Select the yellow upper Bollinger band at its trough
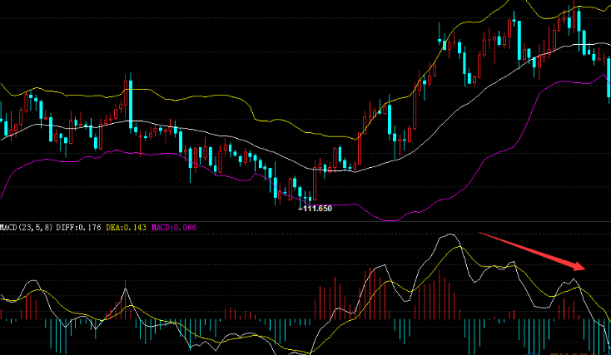Viewport: 611px width, 355px height. coord(315,136)
